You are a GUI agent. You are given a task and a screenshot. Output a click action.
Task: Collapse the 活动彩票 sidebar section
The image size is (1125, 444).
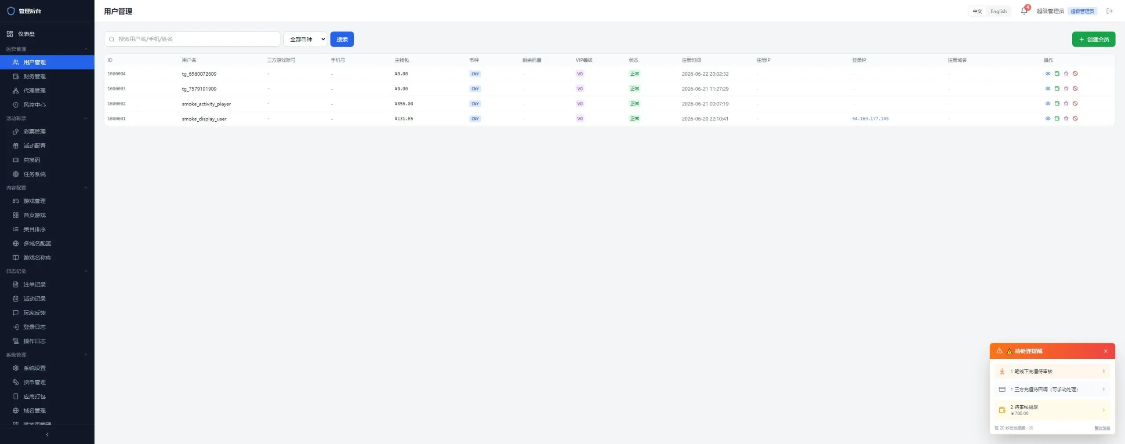[86, 118]
